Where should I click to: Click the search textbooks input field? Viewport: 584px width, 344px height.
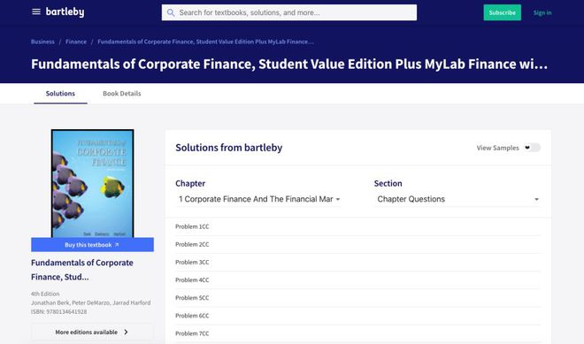coord(289,12)
